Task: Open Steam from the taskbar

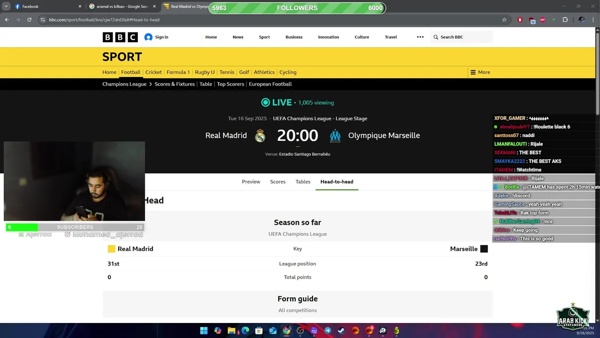Action: 342,330
